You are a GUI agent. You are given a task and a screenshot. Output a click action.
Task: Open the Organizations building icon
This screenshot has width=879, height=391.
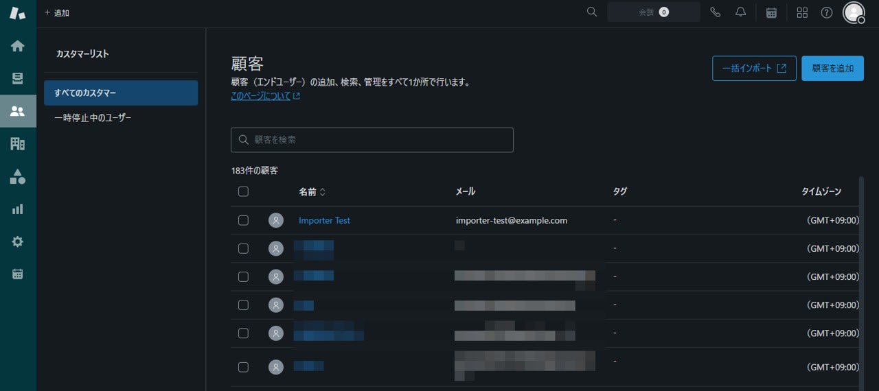tap(18, 143)
